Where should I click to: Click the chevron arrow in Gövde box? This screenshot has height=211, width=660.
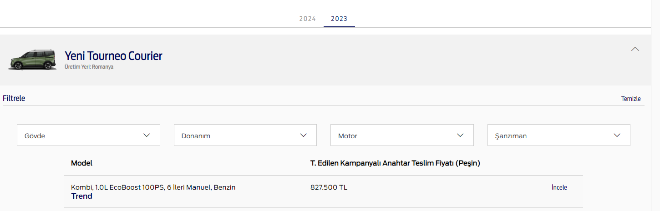(147, 135)
